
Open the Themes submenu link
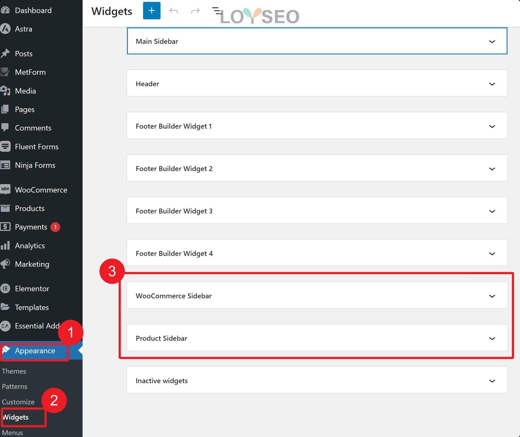14,371
